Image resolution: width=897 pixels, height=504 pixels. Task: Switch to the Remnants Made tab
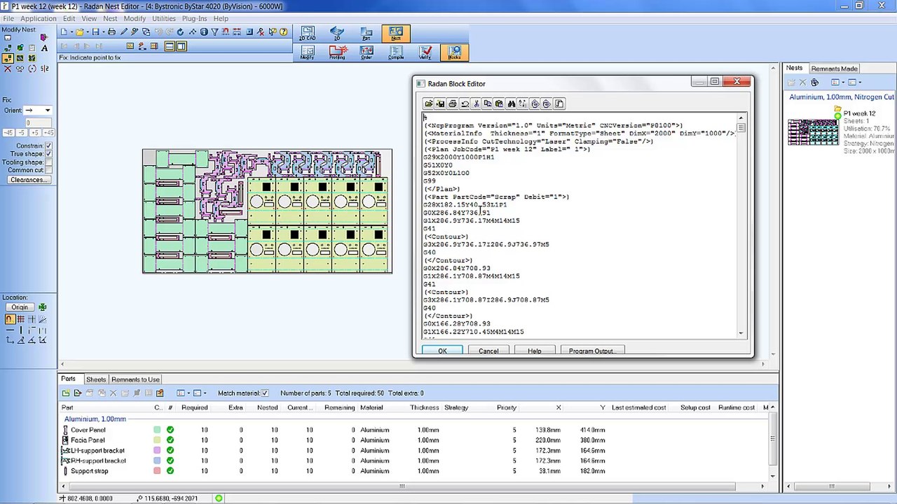(834, 69)
